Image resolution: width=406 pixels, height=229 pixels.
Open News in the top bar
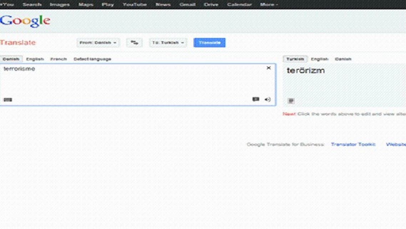[163, 4]
